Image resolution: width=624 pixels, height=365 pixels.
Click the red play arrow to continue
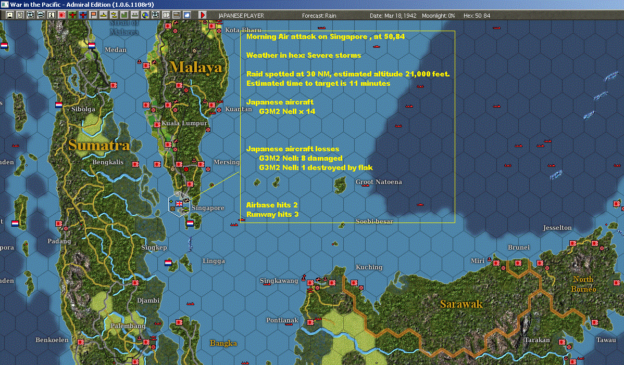coord(202,15)
